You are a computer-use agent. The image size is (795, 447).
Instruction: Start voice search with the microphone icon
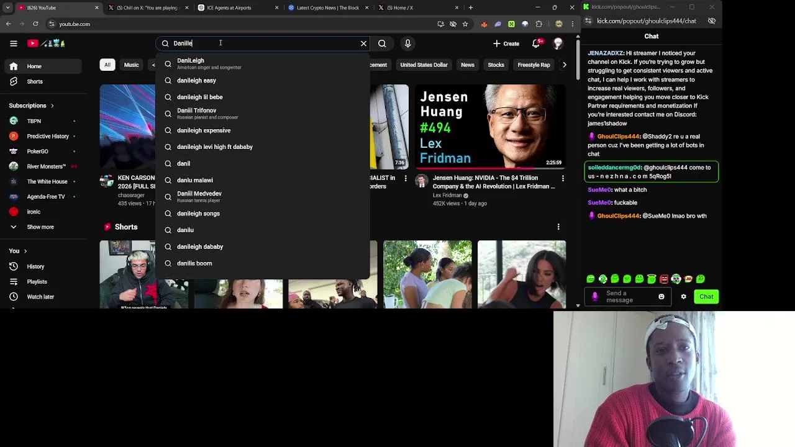pos(407,43)
